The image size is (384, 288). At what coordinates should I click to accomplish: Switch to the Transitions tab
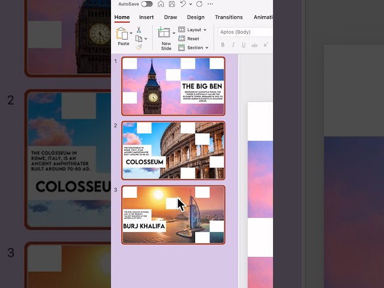tap(229, 17)
